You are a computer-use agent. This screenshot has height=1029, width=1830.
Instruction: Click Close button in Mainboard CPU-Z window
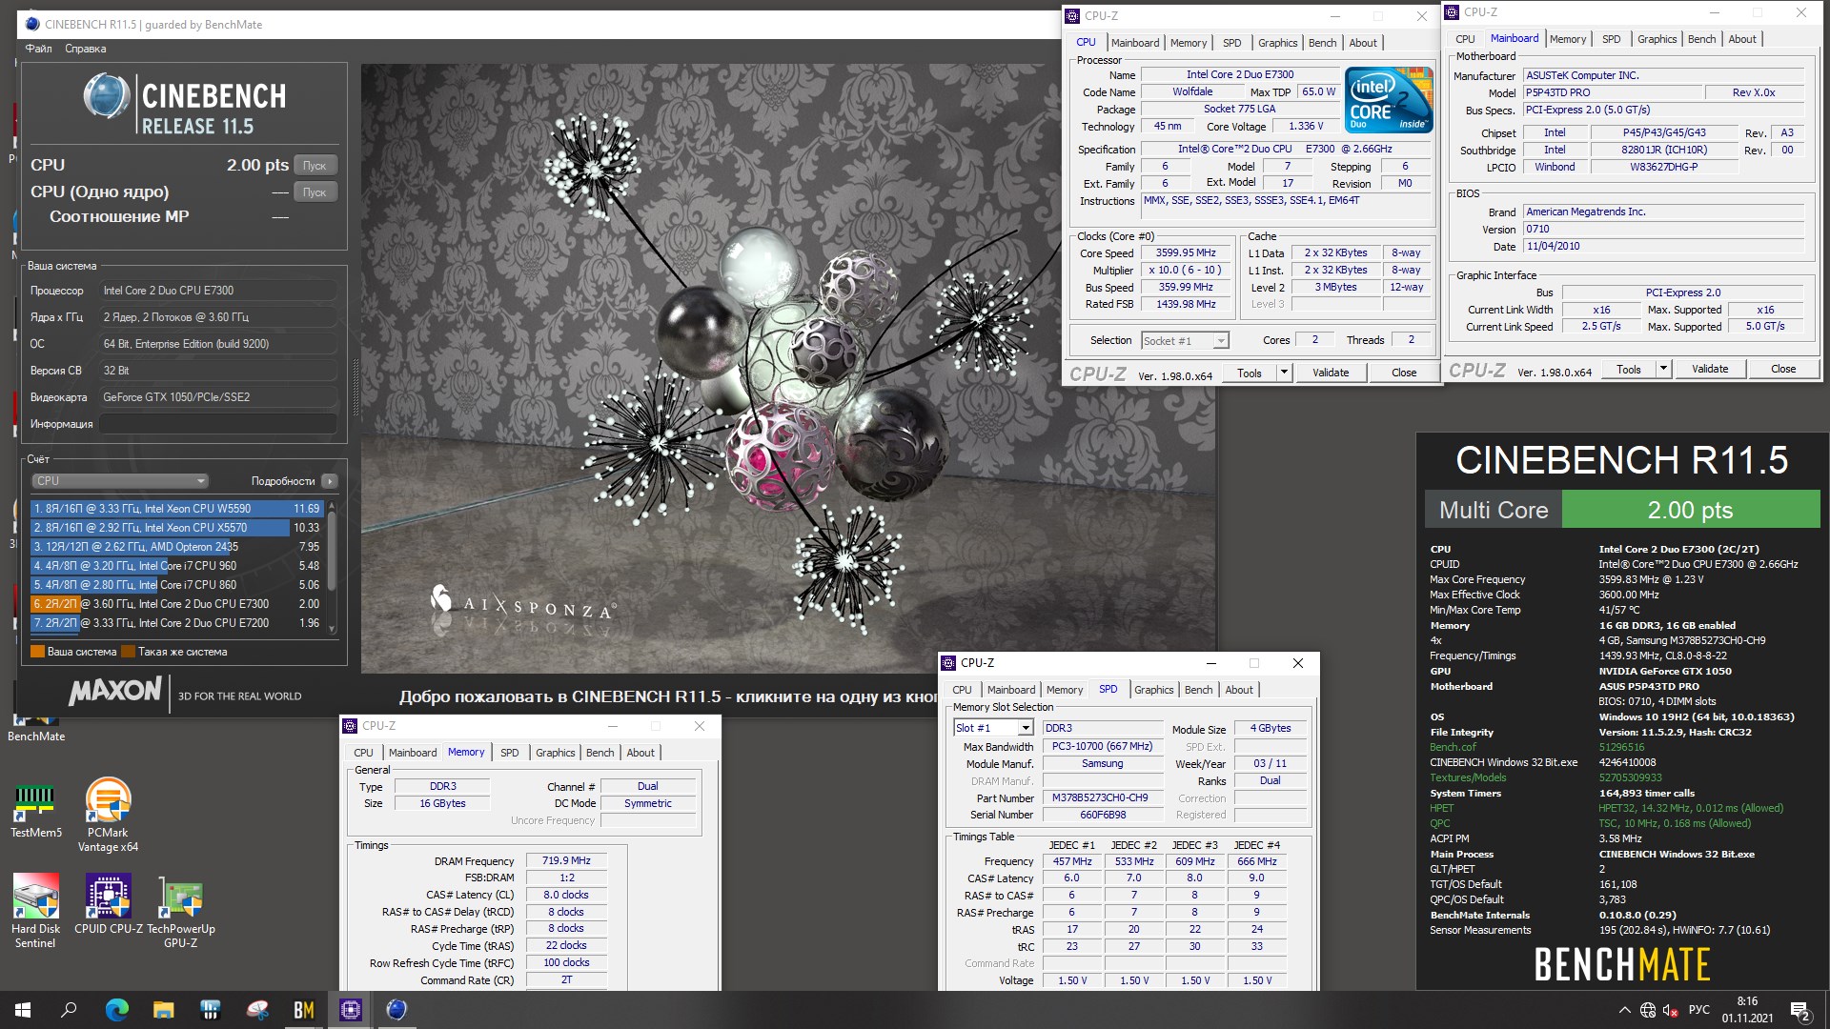tap(1783, 369)
